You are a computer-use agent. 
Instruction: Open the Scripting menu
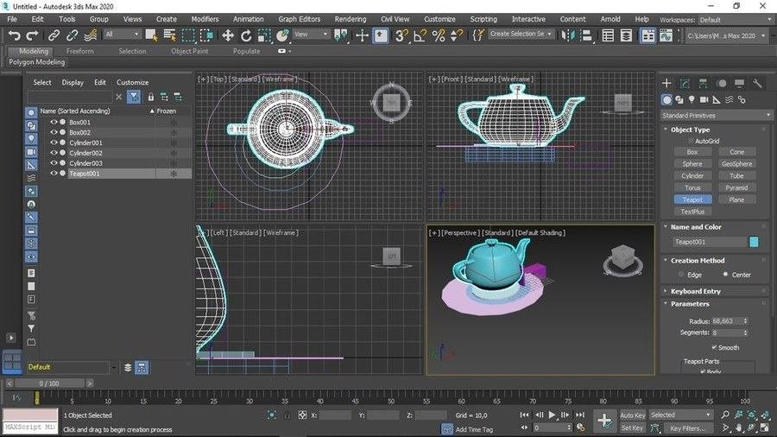(483, 19)
